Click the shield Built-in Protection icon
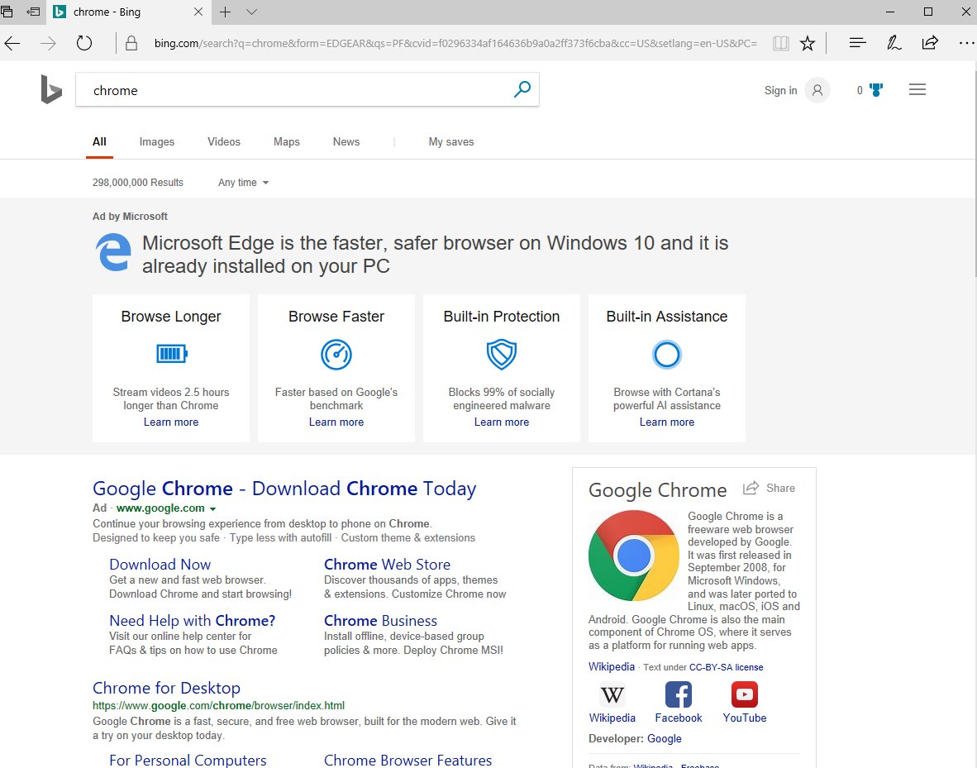The width and height of the screenshot is (977, 768). [x=502, y=354]
